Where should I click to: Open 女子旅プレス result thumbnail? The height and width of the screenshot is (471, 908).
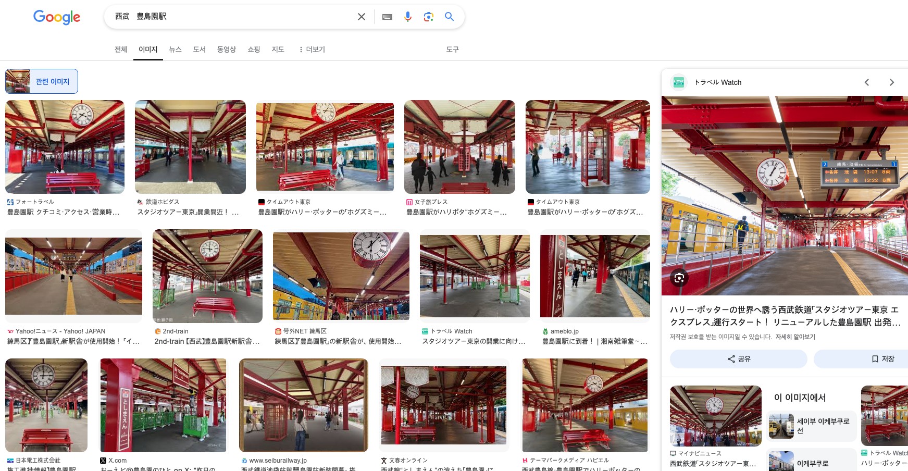(459, 147)
